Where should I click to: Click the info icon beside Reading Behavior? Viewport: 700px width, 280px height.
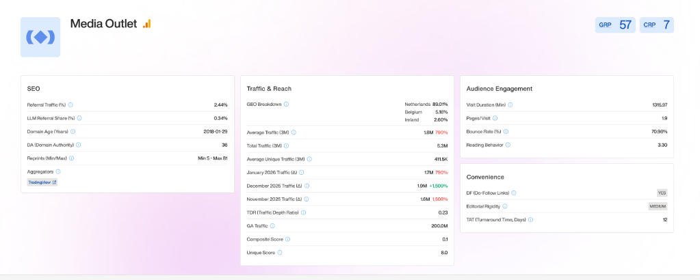507,145
